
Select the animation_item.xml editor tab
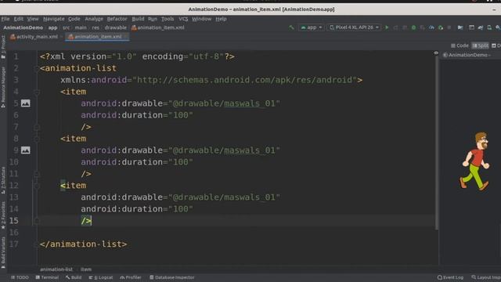pyautogui.click(x=97, y=37)
